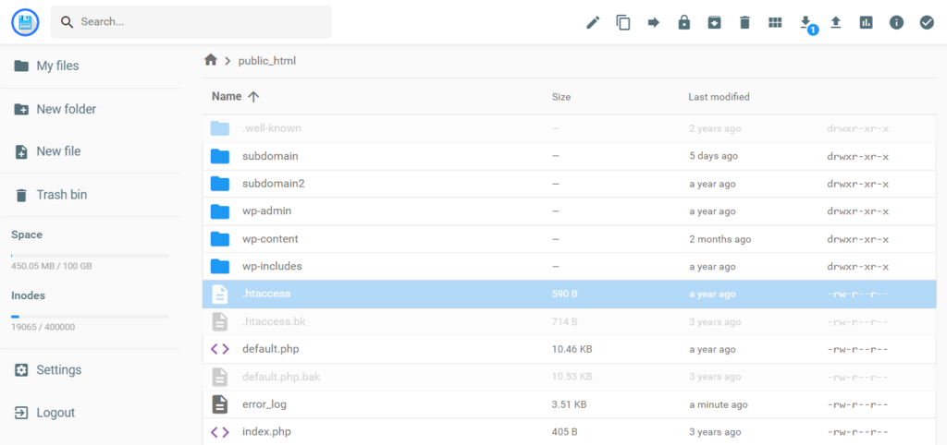The image size is (947, 445).
Task: Click the move file arrow icon
Action: point(654,23)
